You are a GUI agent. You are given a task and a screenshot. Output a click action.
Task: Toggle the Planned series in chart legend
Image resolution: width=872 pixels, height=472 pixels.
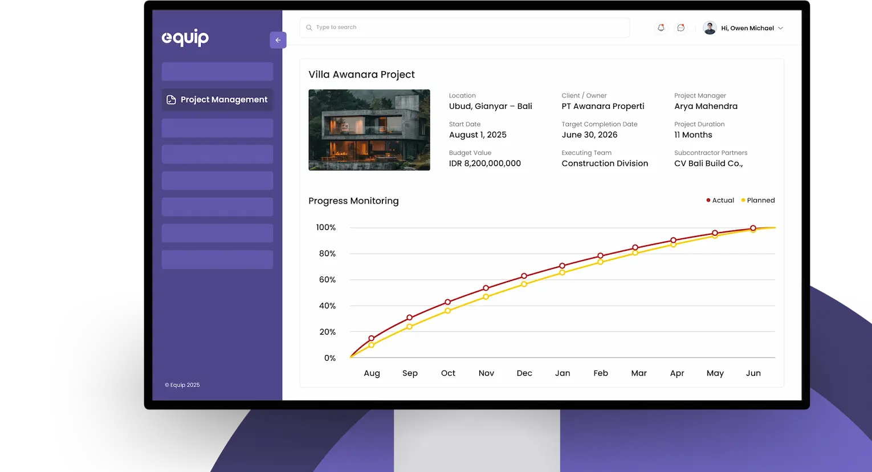[x=757, y=200]
